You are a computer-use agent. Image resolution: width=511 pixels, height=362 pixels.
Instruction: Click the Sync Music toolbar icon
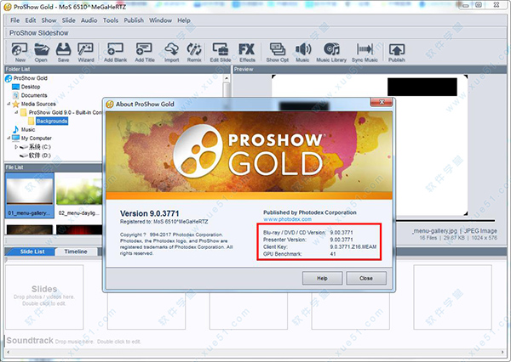pyautogui.click(x=365, y=52)
